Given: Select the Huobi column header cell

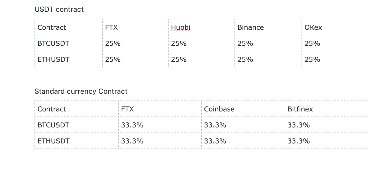Looking at the screenshot, I should click(x=201, y=27).
